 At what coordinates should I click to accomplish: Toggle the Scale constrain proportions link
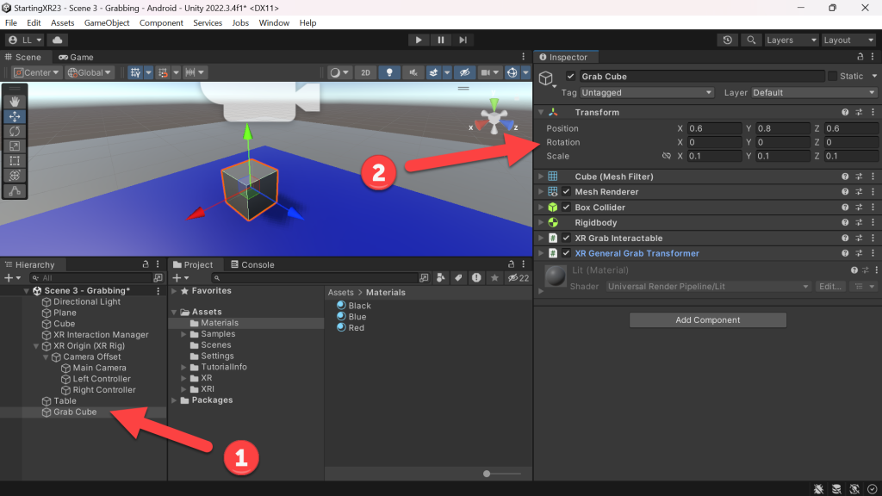click(667, 157)
